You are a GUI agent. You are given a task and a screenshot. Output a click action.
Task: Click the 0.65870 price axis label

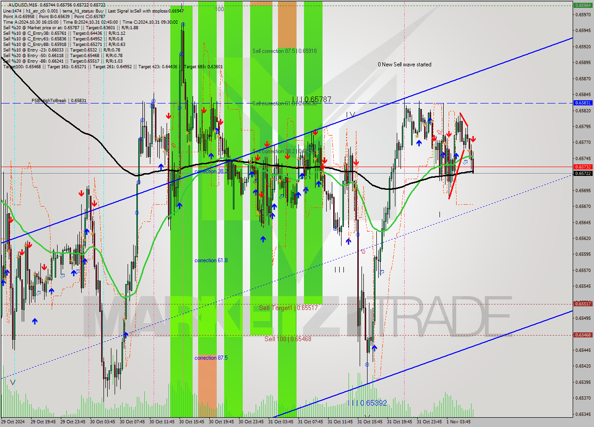click(x=582, y=78)
